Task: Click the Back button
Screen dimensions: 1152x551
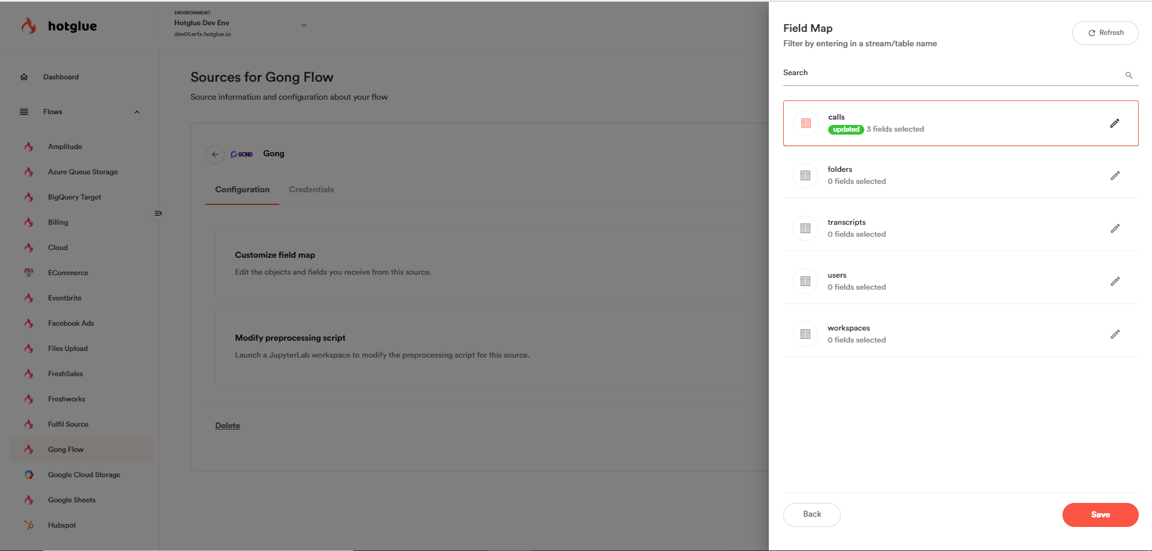Action: [x=812, y=515]
